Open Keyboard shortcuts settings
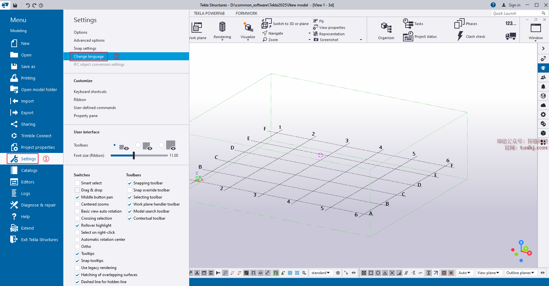This screenshot has height=286, width=549. pyautogui.click(x=90, y=92)
